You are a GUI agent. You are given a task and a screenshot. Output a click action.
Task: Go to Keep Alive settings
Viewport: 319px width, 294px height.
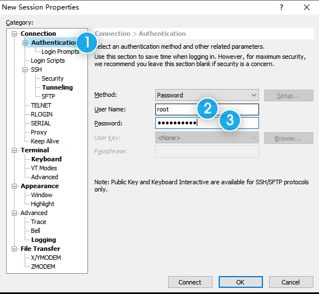pos(45,141)
